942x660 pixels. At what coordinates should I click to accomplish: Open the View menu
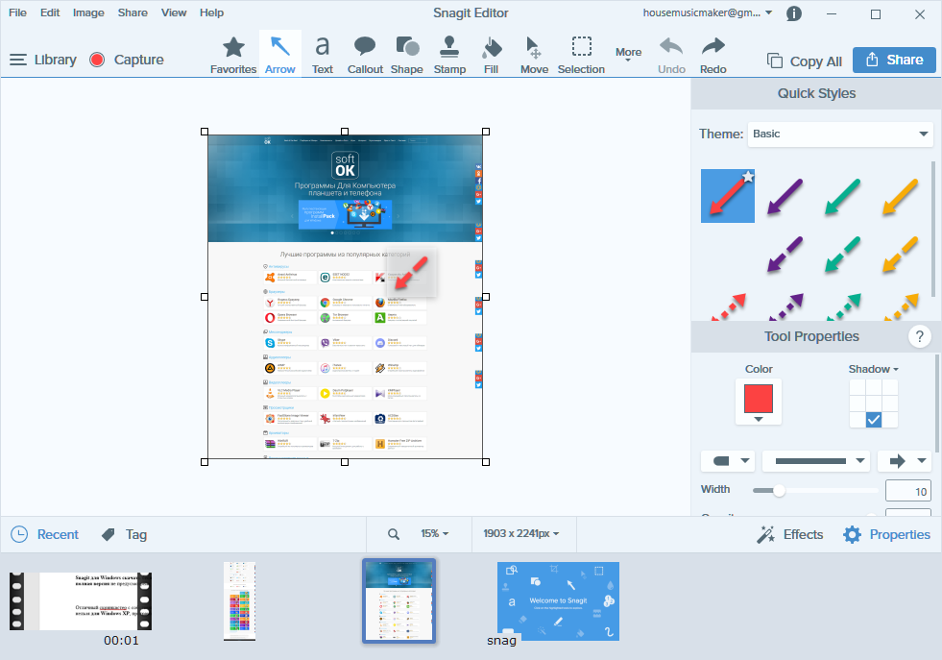pyautogui.click(x=174, y=12)
